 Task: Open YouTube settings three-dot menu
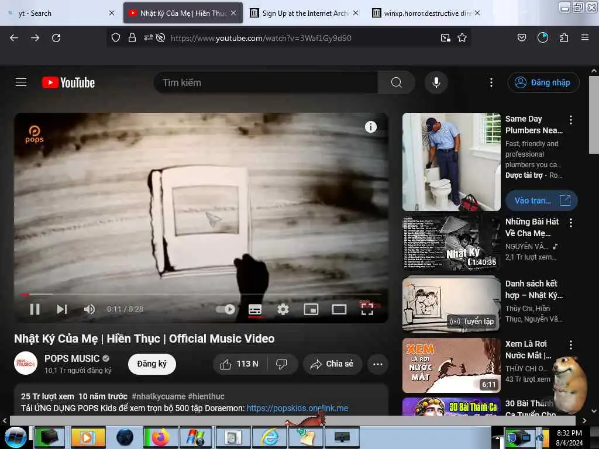[491, 82]
